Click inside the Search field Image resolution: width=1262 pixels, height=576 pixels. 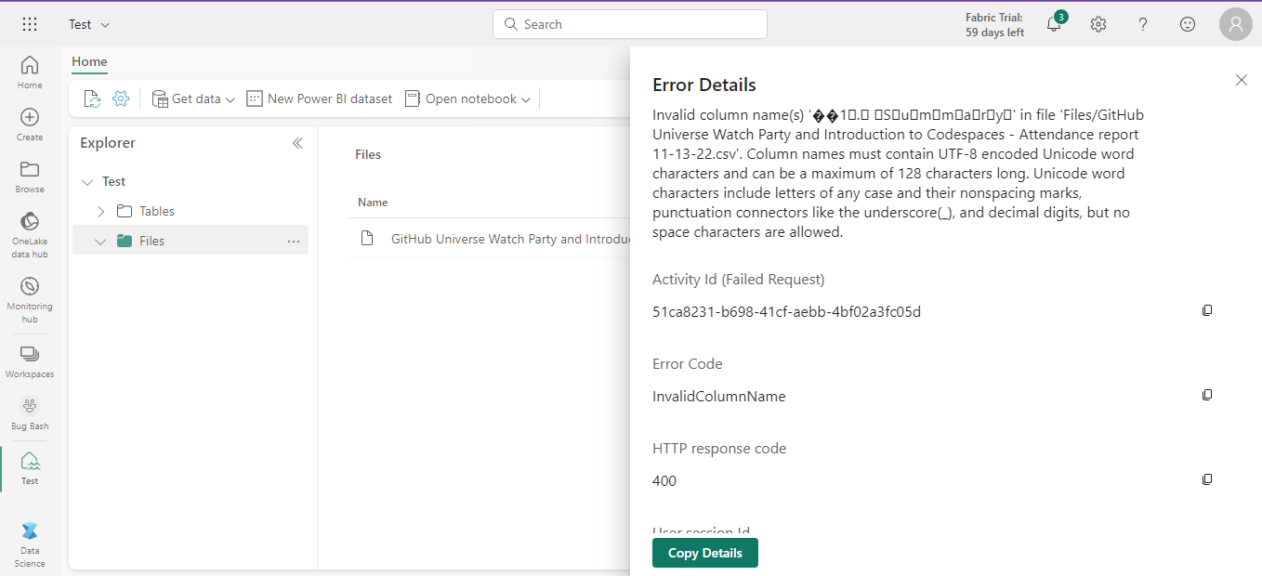click(629, 23)
